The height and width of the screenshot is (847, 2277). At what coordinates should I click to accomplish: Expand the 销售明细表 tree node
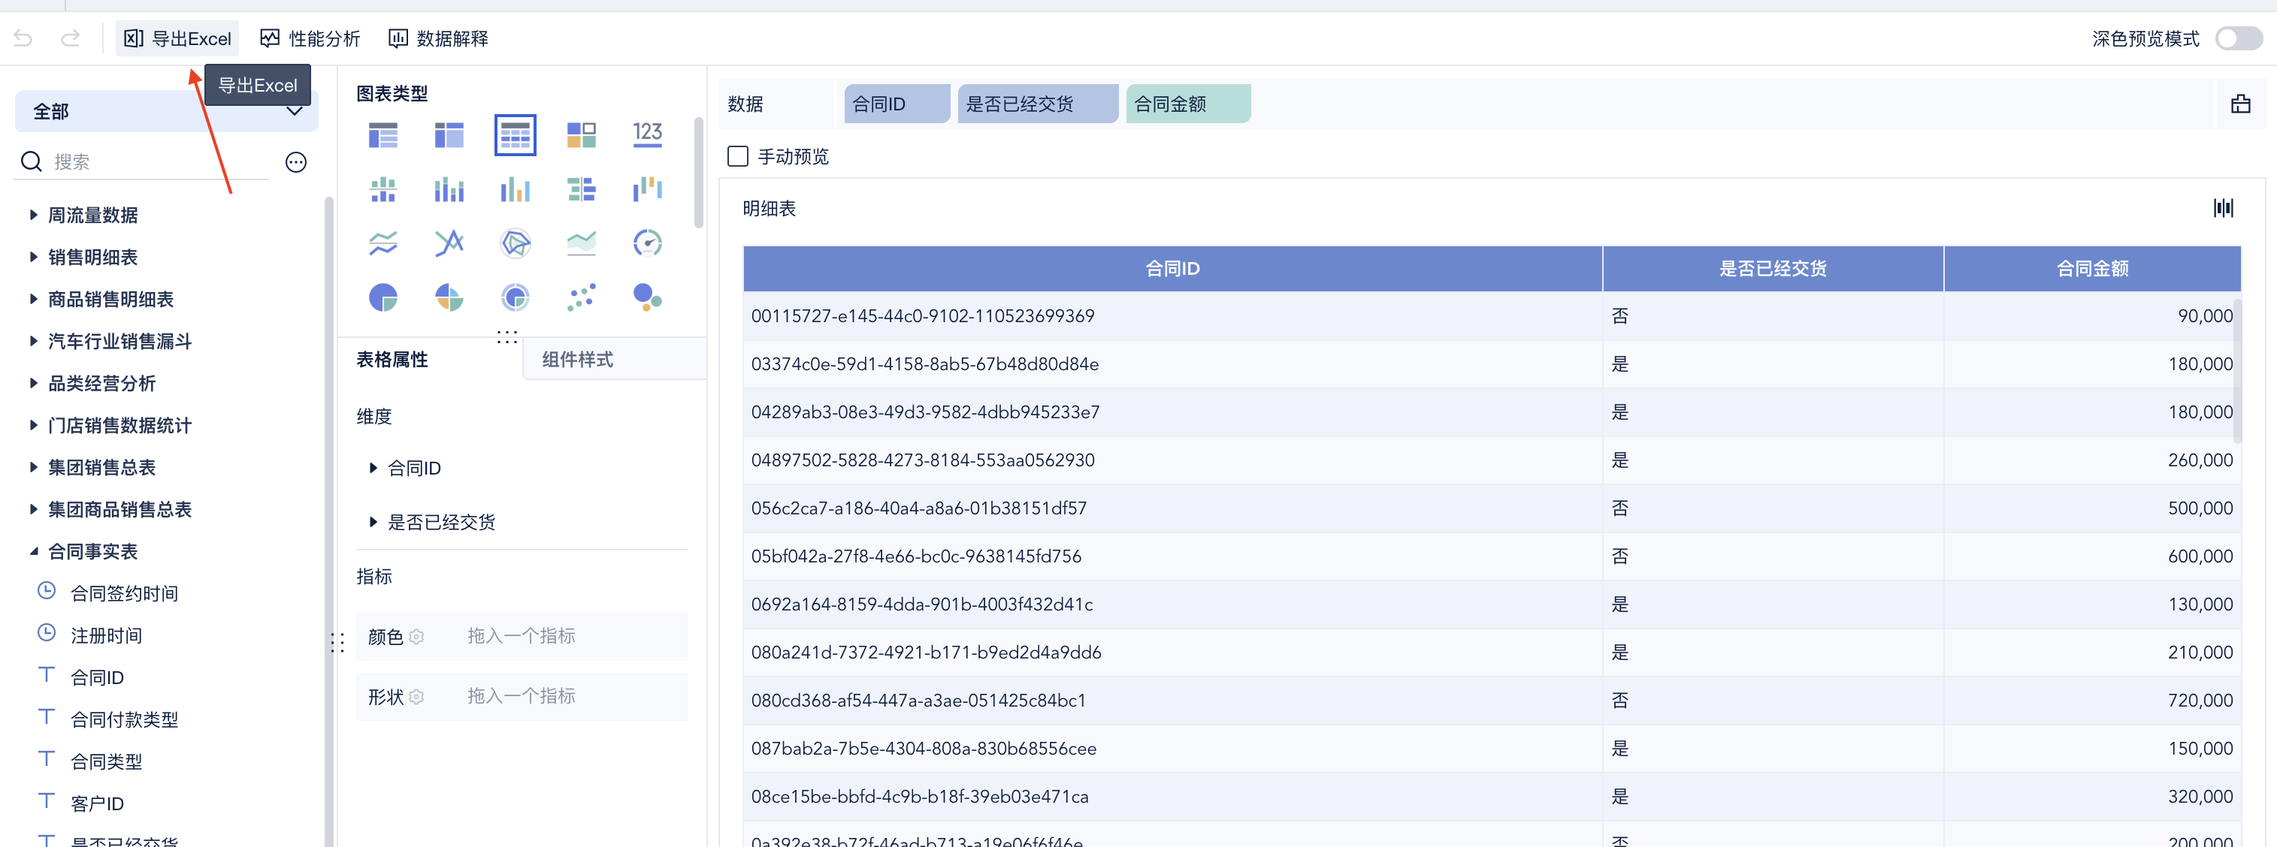pyautogui.click(x=34, y=257)
